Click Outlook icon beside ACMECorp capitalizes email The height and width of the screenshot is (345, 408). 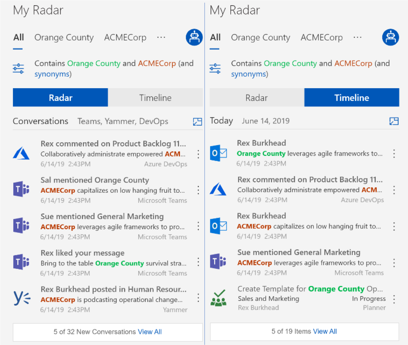pos(218,226)
